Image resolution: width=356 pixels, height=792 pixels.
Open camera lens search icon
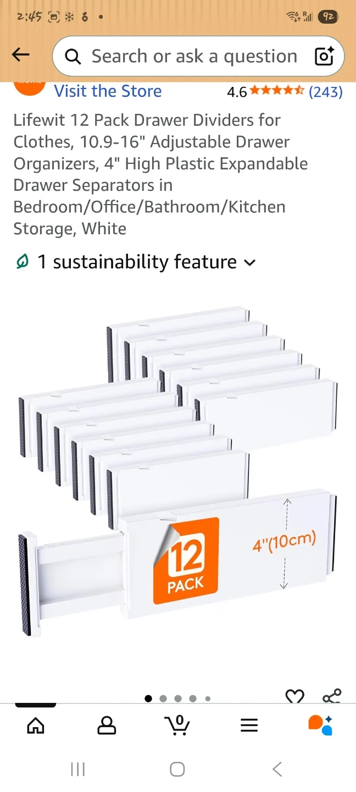pos(324,56)
